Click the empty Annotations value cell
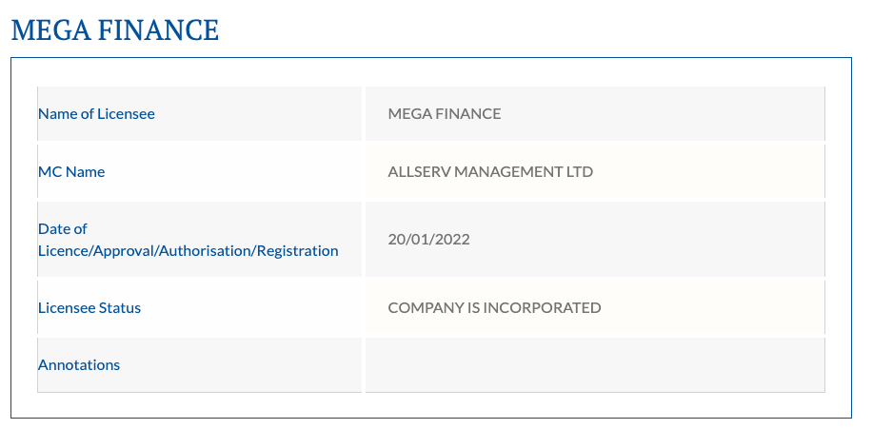Screen dimensions: 873x429 (x=595, y=364)
